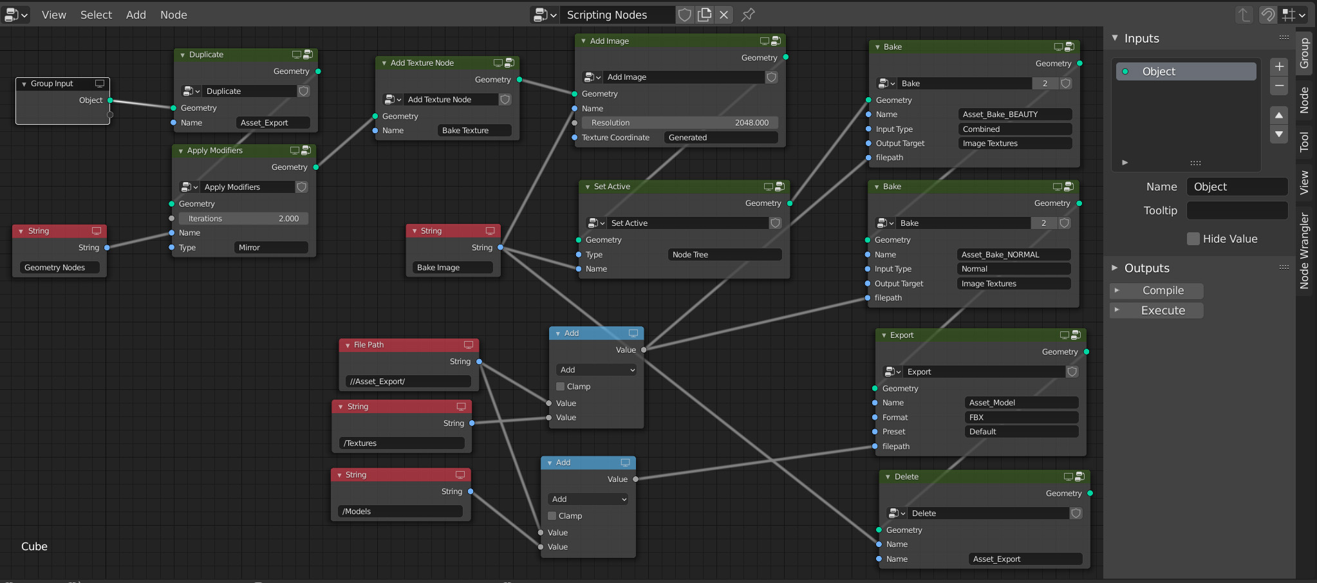Move the Object input down
1317x583 pixels.
click(1279, 134)
